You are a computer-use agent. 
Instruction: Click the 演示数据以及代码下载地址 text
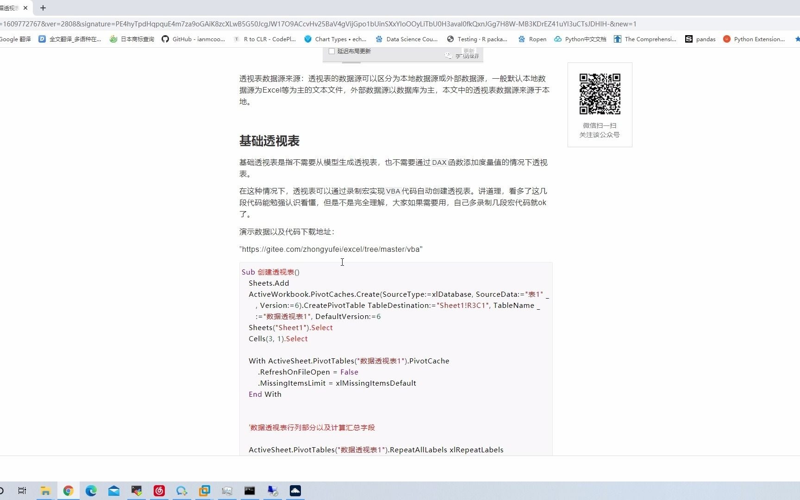[x=287, y=231]
